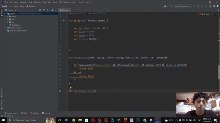
Task: Expand External Libraries node
Action: [x=5, y=28]
